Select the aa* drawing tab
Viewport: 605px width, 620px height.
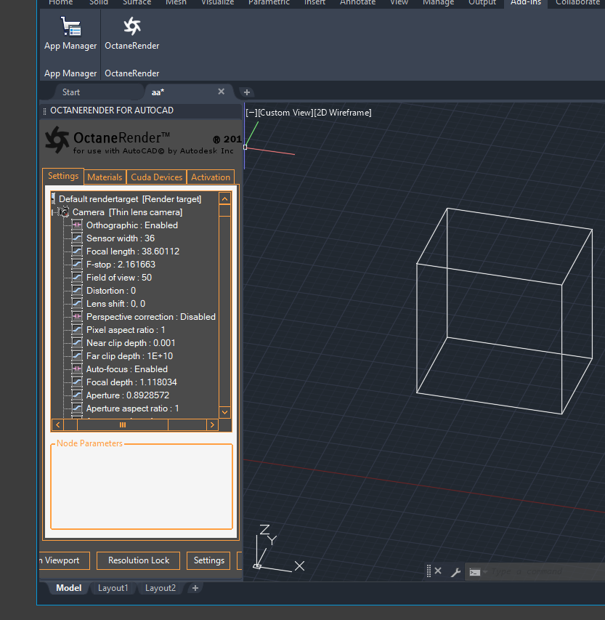(x=158, y=92)
